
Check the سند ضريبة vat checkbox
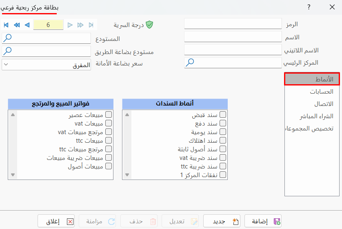point(223,157)
